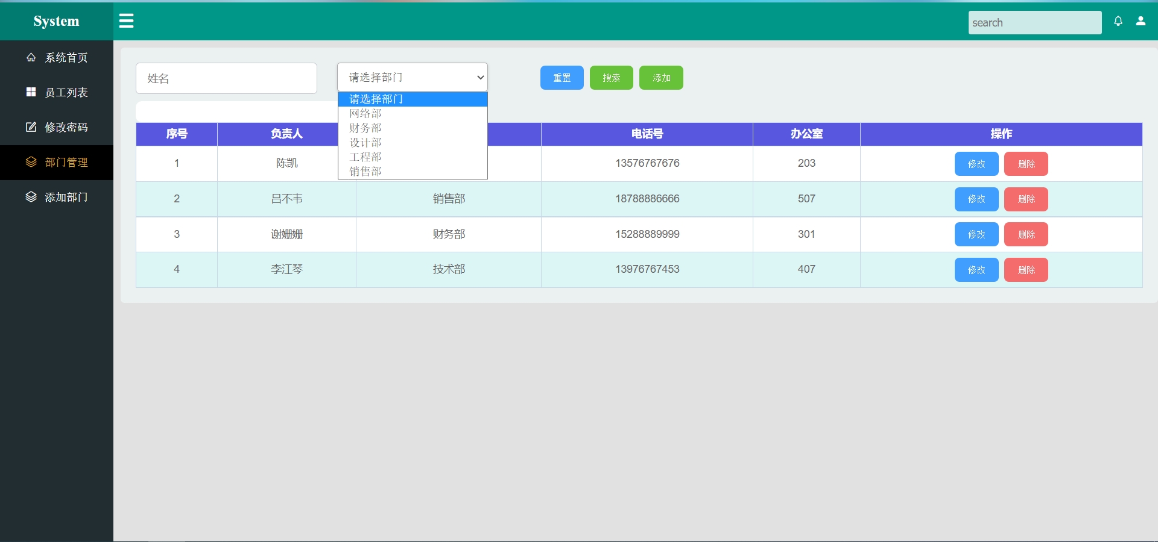Click the edit icon beside 修改密码
Viewport: 1158px width, 542px height.
(31, 127)
